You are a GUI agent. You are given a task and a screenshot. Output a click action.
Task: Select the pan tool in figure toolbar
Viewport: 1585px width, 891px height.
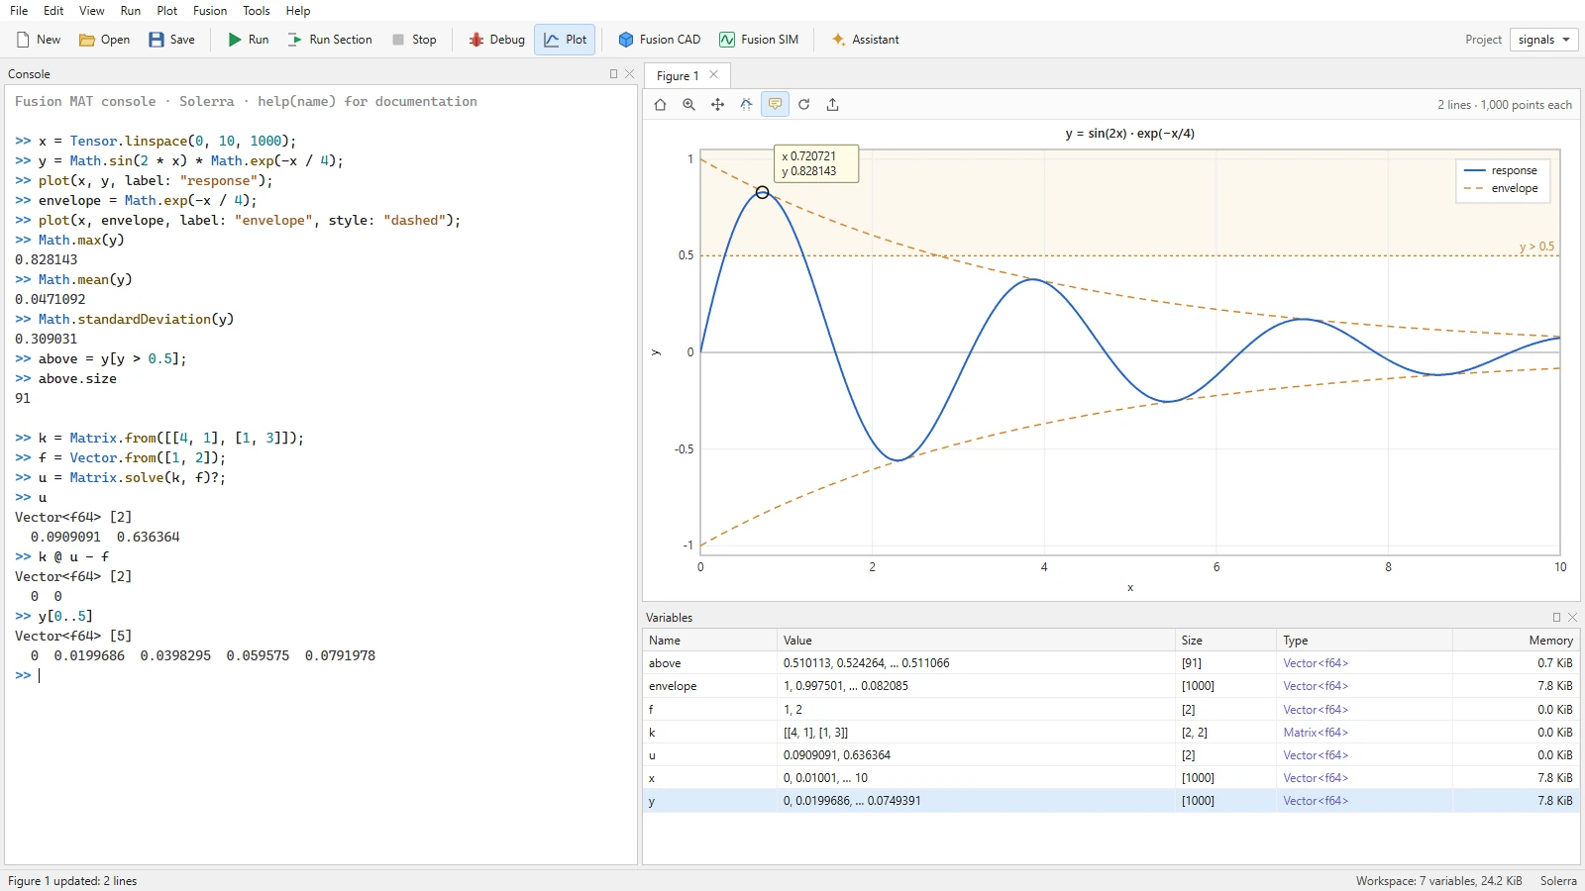coord(717,104)
